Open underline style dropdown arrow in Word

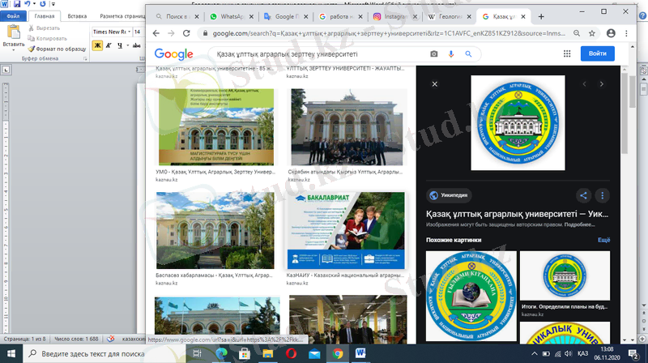(x=128, y=45)
